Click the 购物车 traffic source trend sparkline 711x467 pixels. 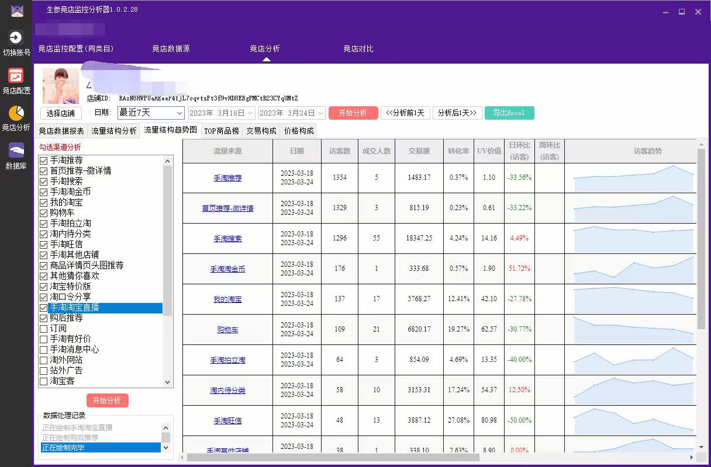tap(632, 329)
